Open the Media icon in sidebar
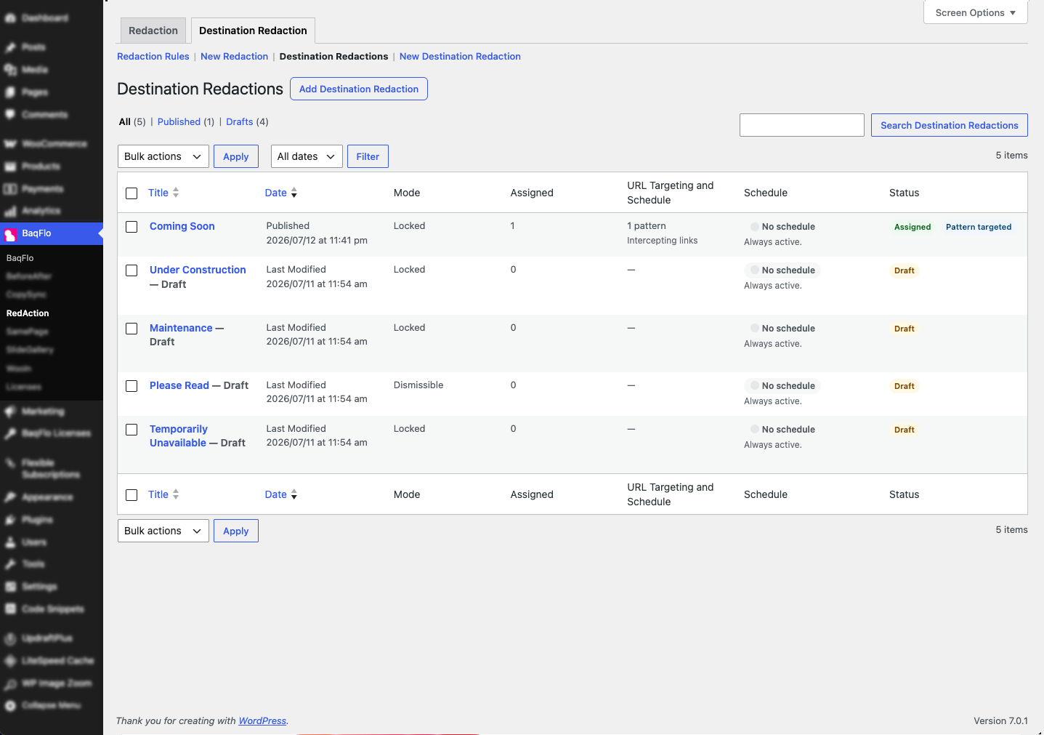1044x735 pixels. [11, 70]
